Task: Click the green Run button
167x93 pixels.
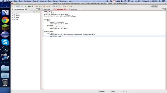Action: click(x=29, y=6)
